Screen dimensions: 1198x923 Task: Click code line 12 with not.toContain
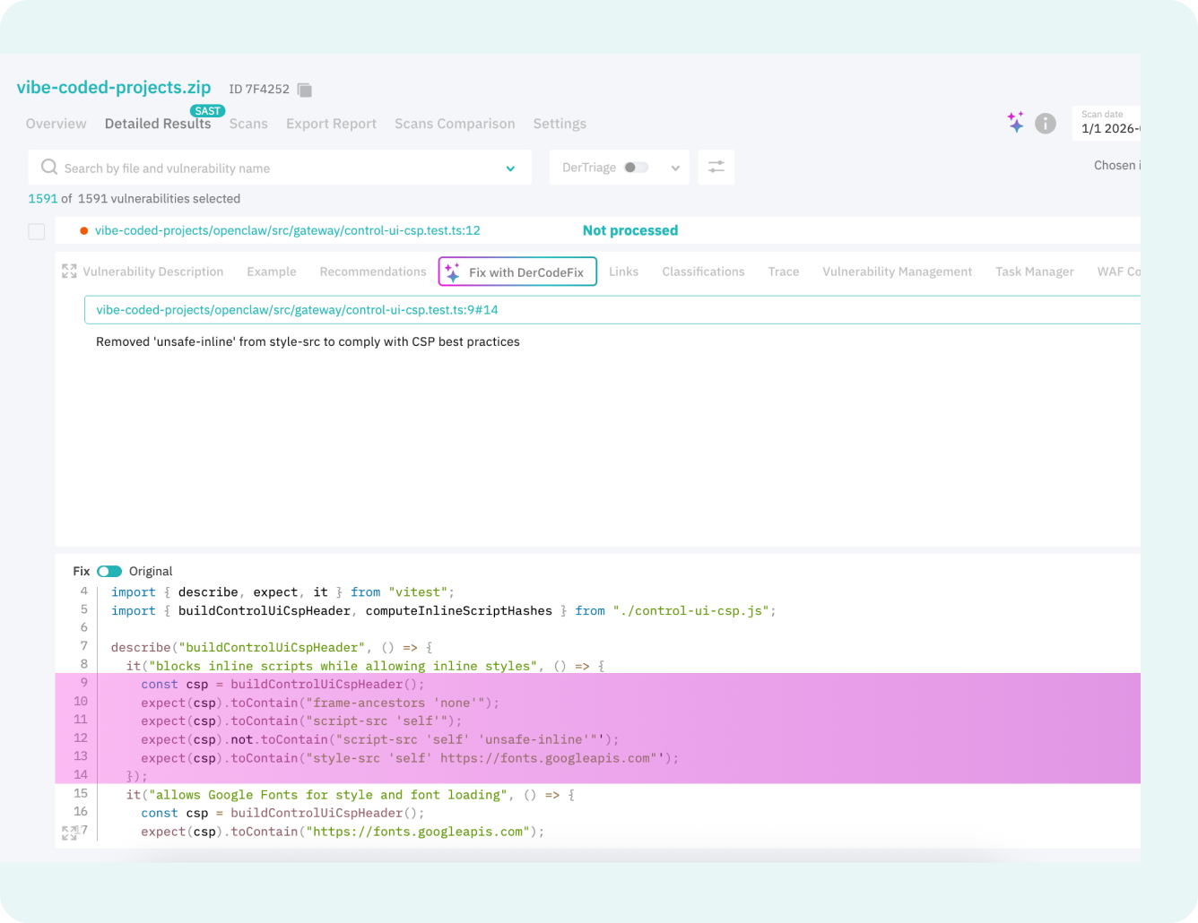click(x=380, y=740)
